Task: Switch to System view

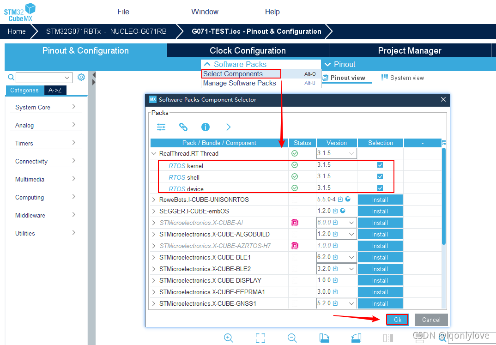Action: [403, 78]
